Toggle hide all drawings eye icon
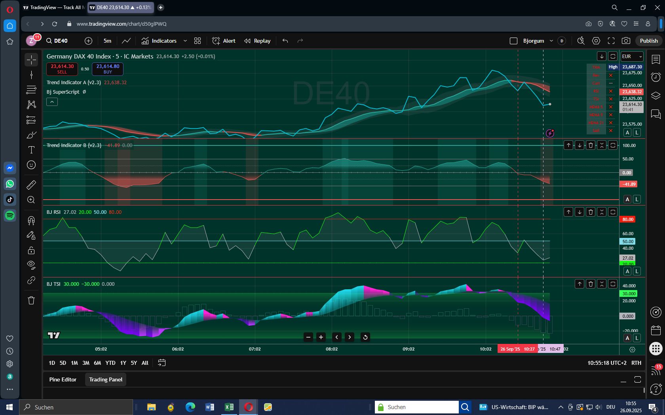 (x=31, y=264)
